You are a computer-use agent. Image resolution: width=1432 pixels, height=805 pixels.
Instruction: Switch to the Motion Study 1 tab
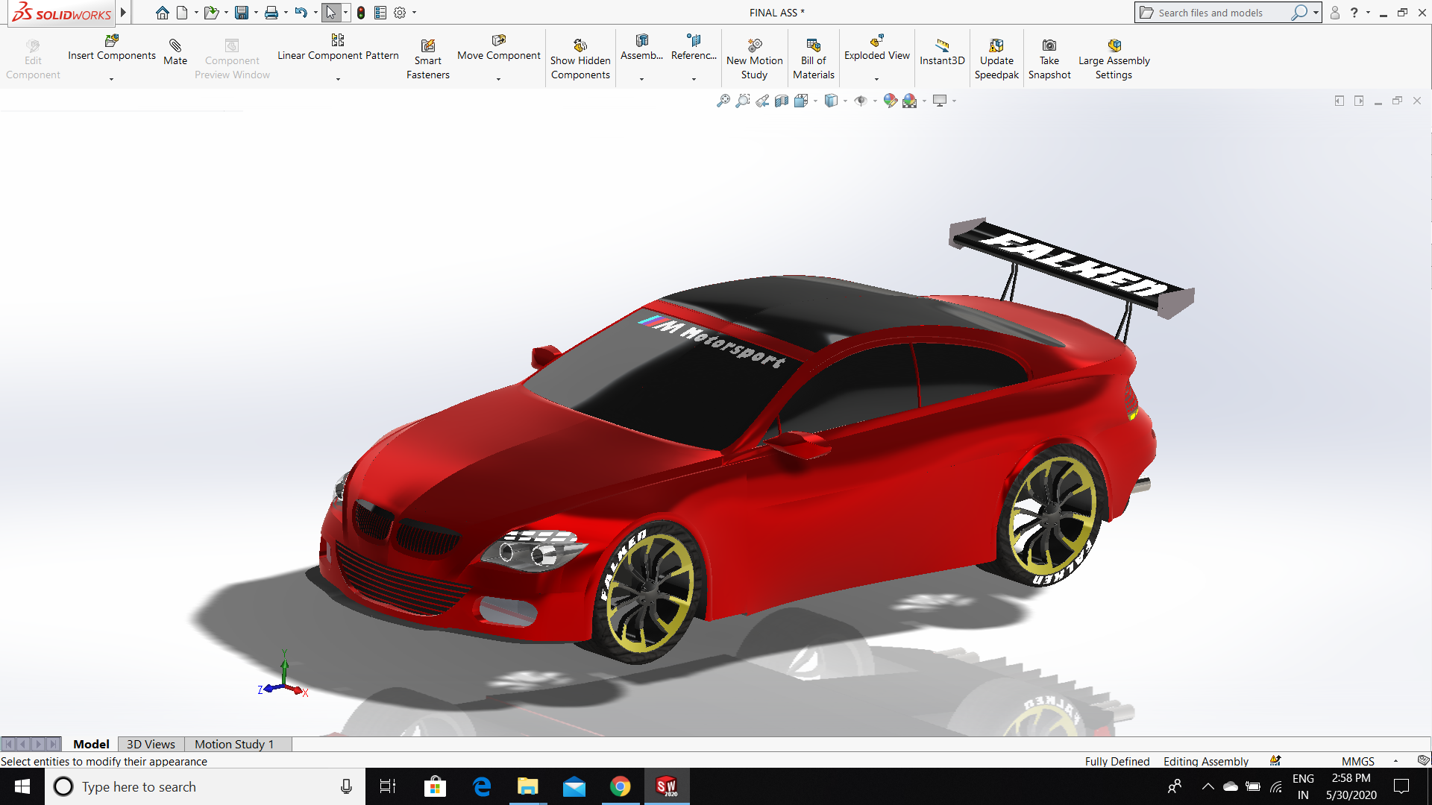click(234, 744)
